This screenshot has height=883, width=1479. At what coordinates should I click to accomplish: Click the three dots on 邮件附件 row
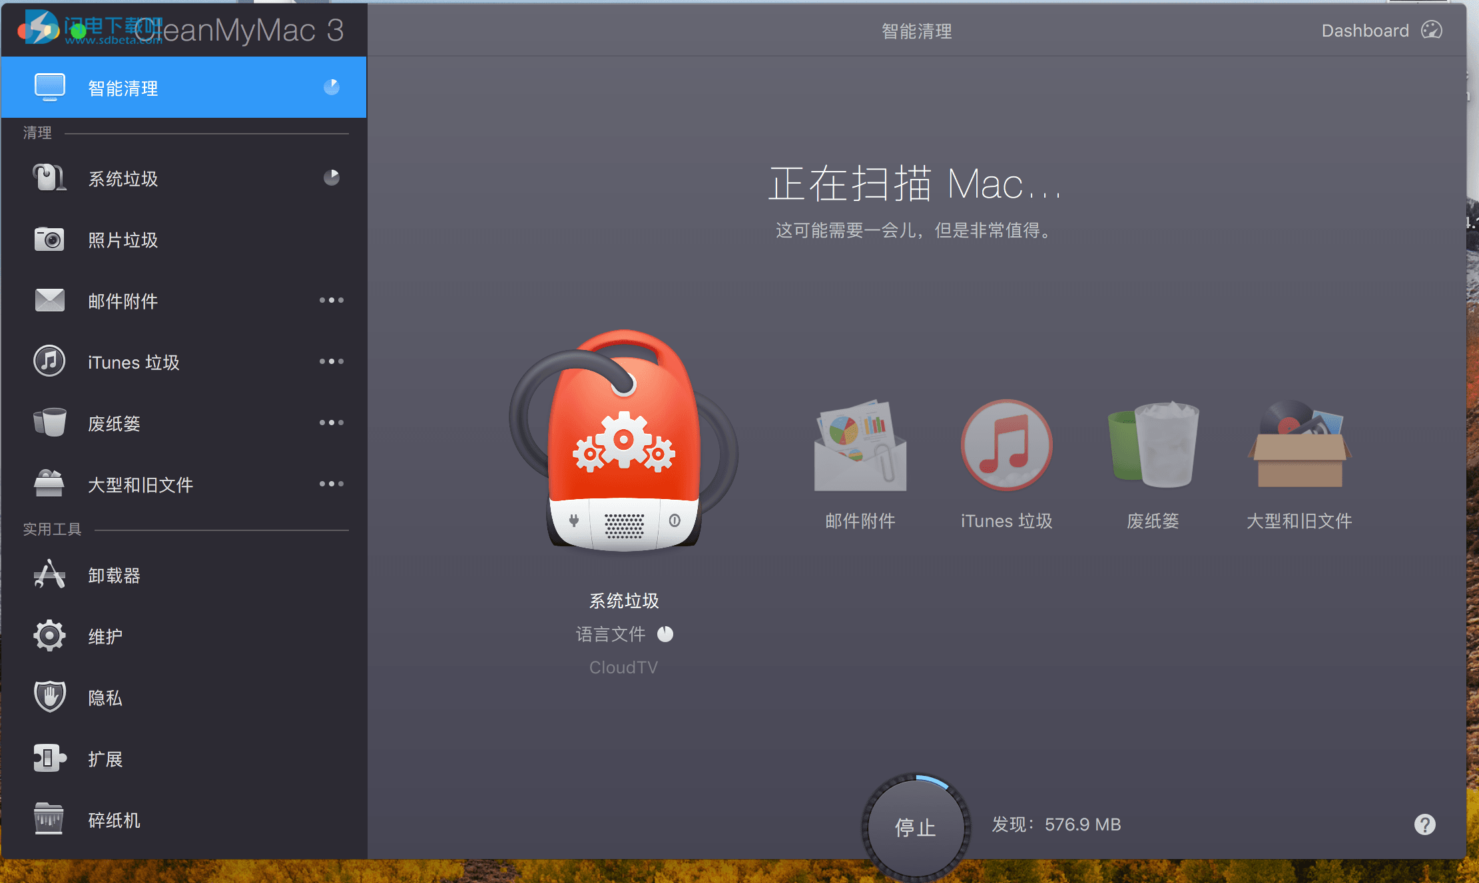point(332,300)
